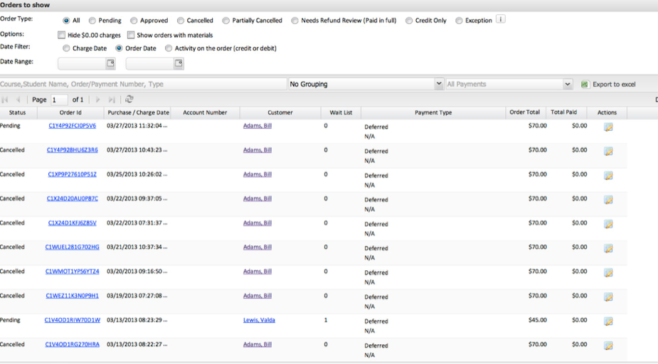This screenshot has height=364, width=658.
Task: Enable Hide $0.00 charges checkbox
Action: coord(62,35)
